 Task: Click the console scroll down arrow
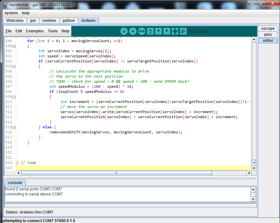click(253, 199)
